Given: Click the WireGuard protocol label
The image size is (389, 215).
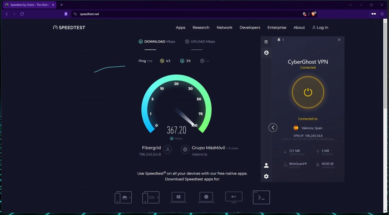Looking at the screenshot, I should (x=298, y=164).
